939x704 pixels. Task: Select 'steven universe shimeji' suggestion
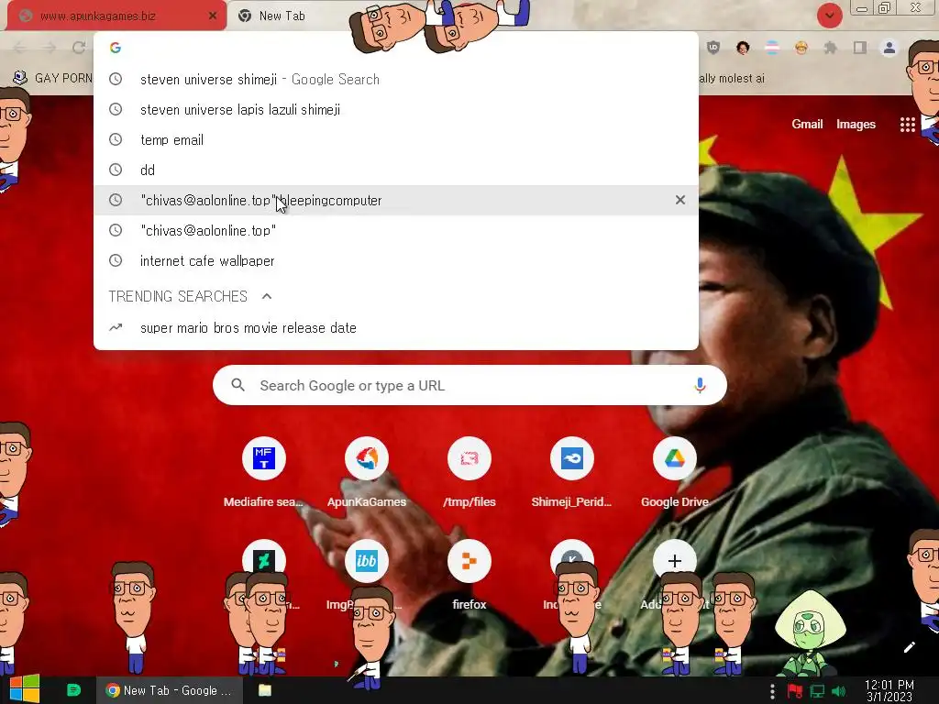click(396, 79)
